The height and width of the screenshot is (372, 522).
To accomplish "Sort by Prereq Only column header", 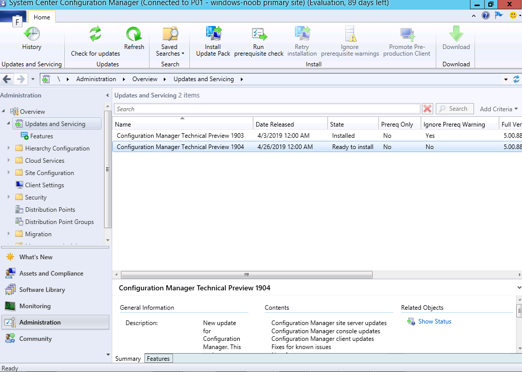I will click(400, 124).
